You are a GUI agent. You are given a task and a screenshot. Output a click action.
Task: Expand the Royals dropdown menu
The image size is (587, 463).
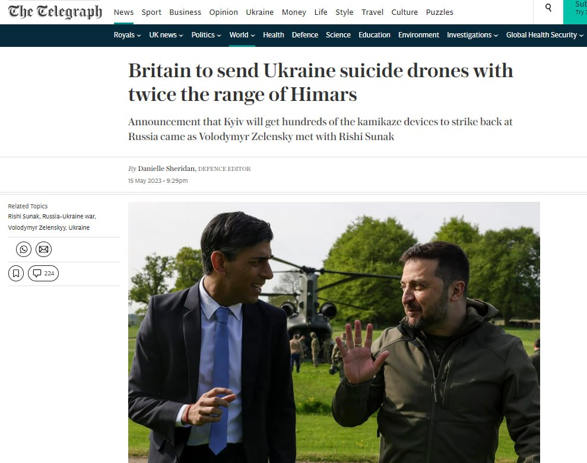[127, 35]
